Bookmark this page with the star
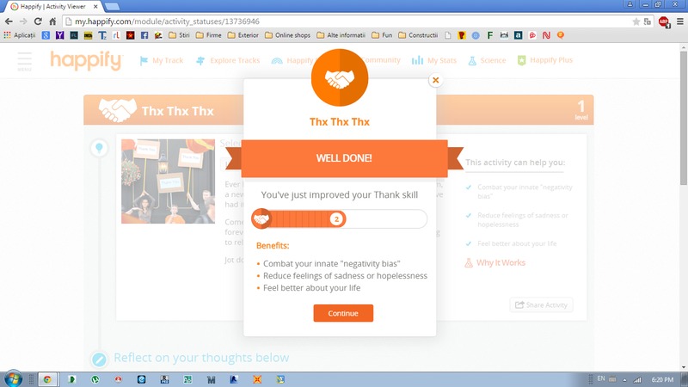 coord(636,21)
